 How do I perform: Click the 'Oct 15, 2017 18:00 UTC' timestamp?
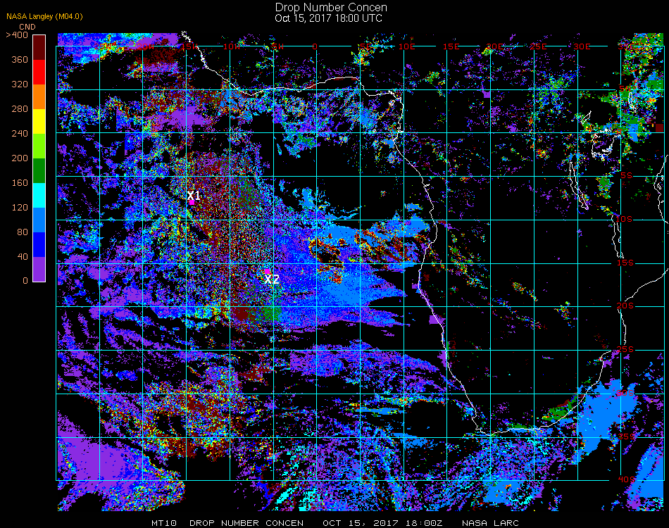[x=329, y=18]
